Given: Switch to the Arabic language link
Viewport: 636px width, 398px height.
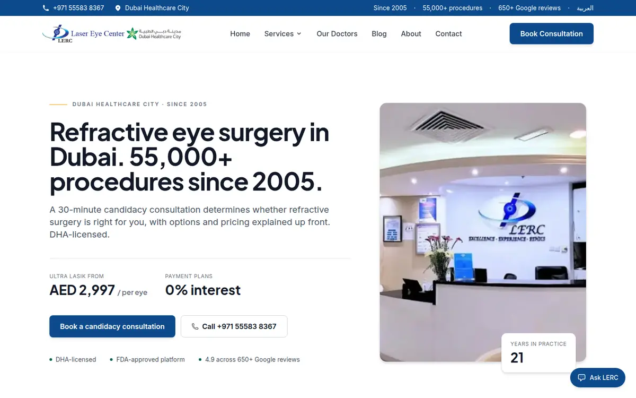Looking at the screenshot, I should (x=585, y=8).
